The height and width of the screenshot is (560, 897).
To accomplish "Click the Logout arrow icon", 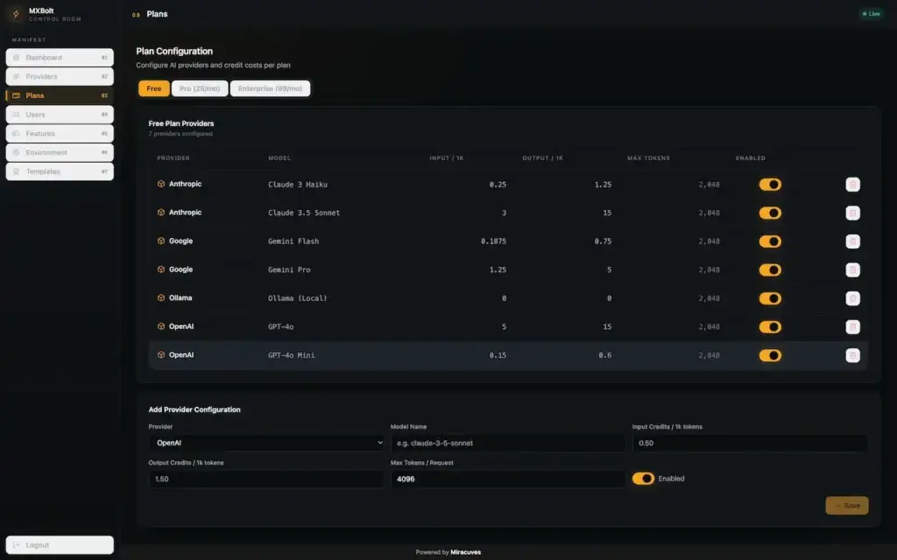I will tap(16, 545).
